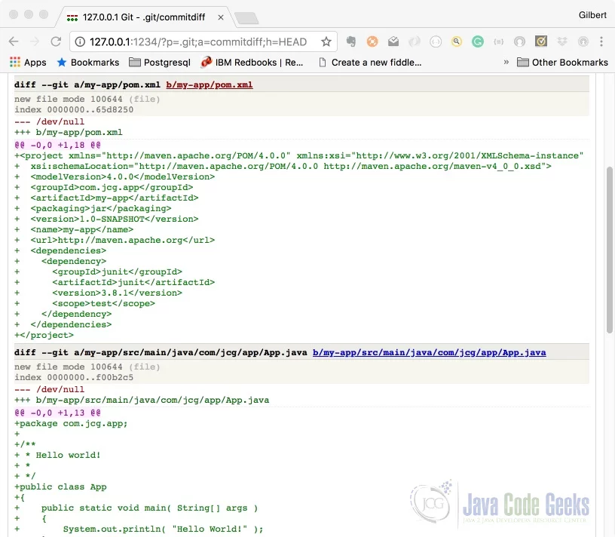Click the 'index 0000000..f00b2c5' line

74,377
